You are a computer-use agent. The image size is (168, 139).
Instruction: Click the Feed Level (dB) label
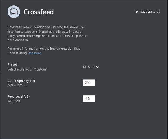pos(19,96)
